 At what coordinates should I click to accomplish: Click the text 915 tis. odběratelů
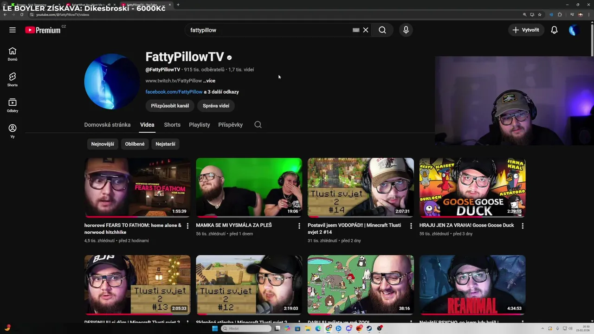click(204, 70)
